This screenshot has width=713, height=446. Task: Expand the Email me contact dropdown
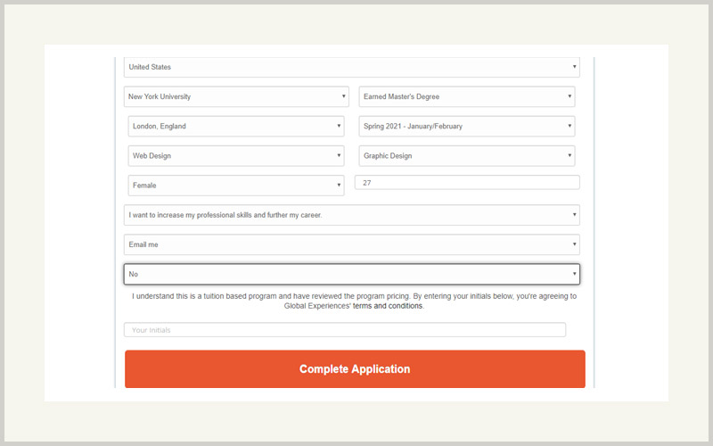351,244
